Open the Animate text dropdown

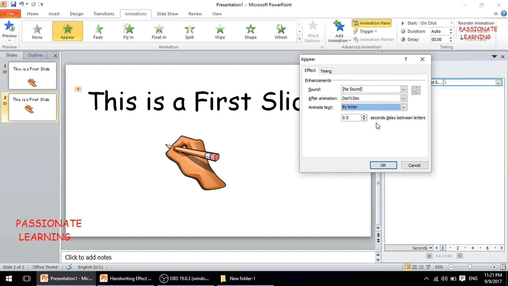403,107
